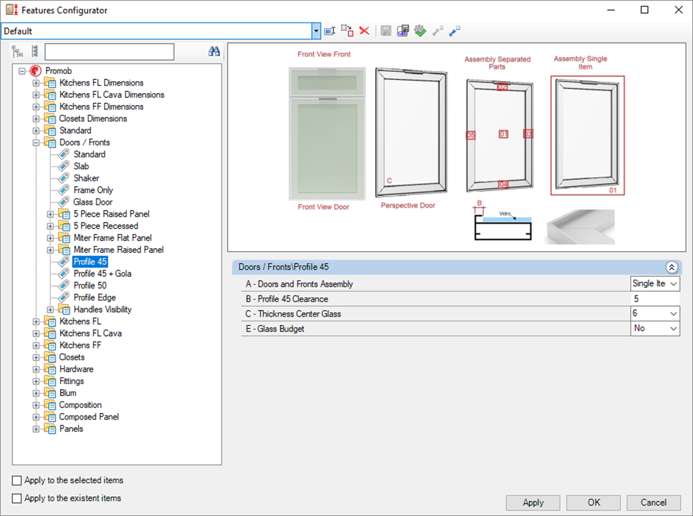Select Profile 45 + Gola item

tap(102, 274)
